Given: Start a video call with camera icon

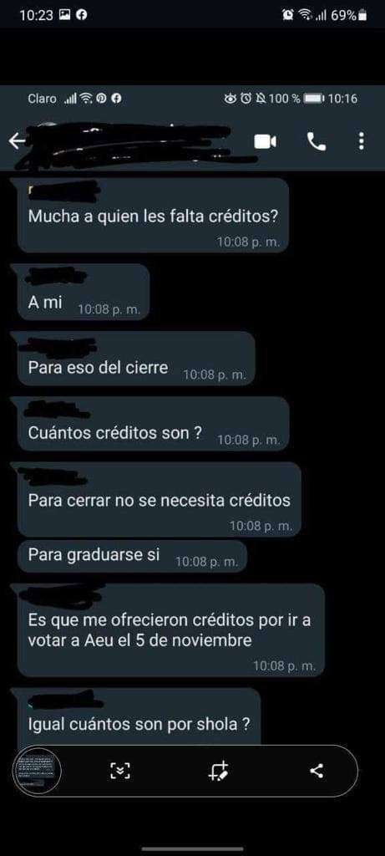Looking at the screenshot, I should coord(265,142).
